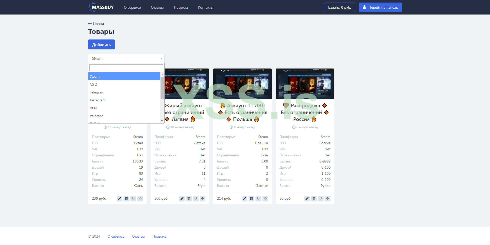
Task: Click the 14 минут назад timestamp
Action: click(x=117, y=127)
